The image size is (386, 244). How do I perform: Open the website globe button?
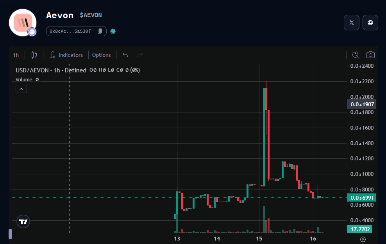(370, 23)
